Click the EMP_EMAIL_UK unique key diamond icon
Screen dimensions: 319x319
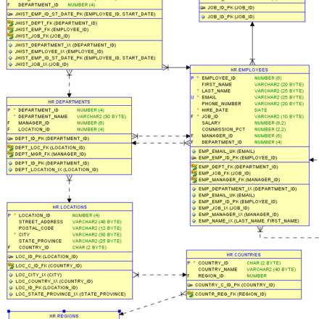tap(194, 152)
